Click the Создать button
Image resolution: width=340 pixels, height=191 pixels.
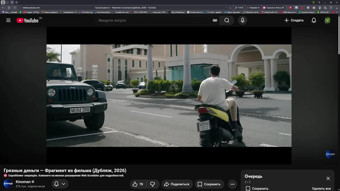click(294, 20)
